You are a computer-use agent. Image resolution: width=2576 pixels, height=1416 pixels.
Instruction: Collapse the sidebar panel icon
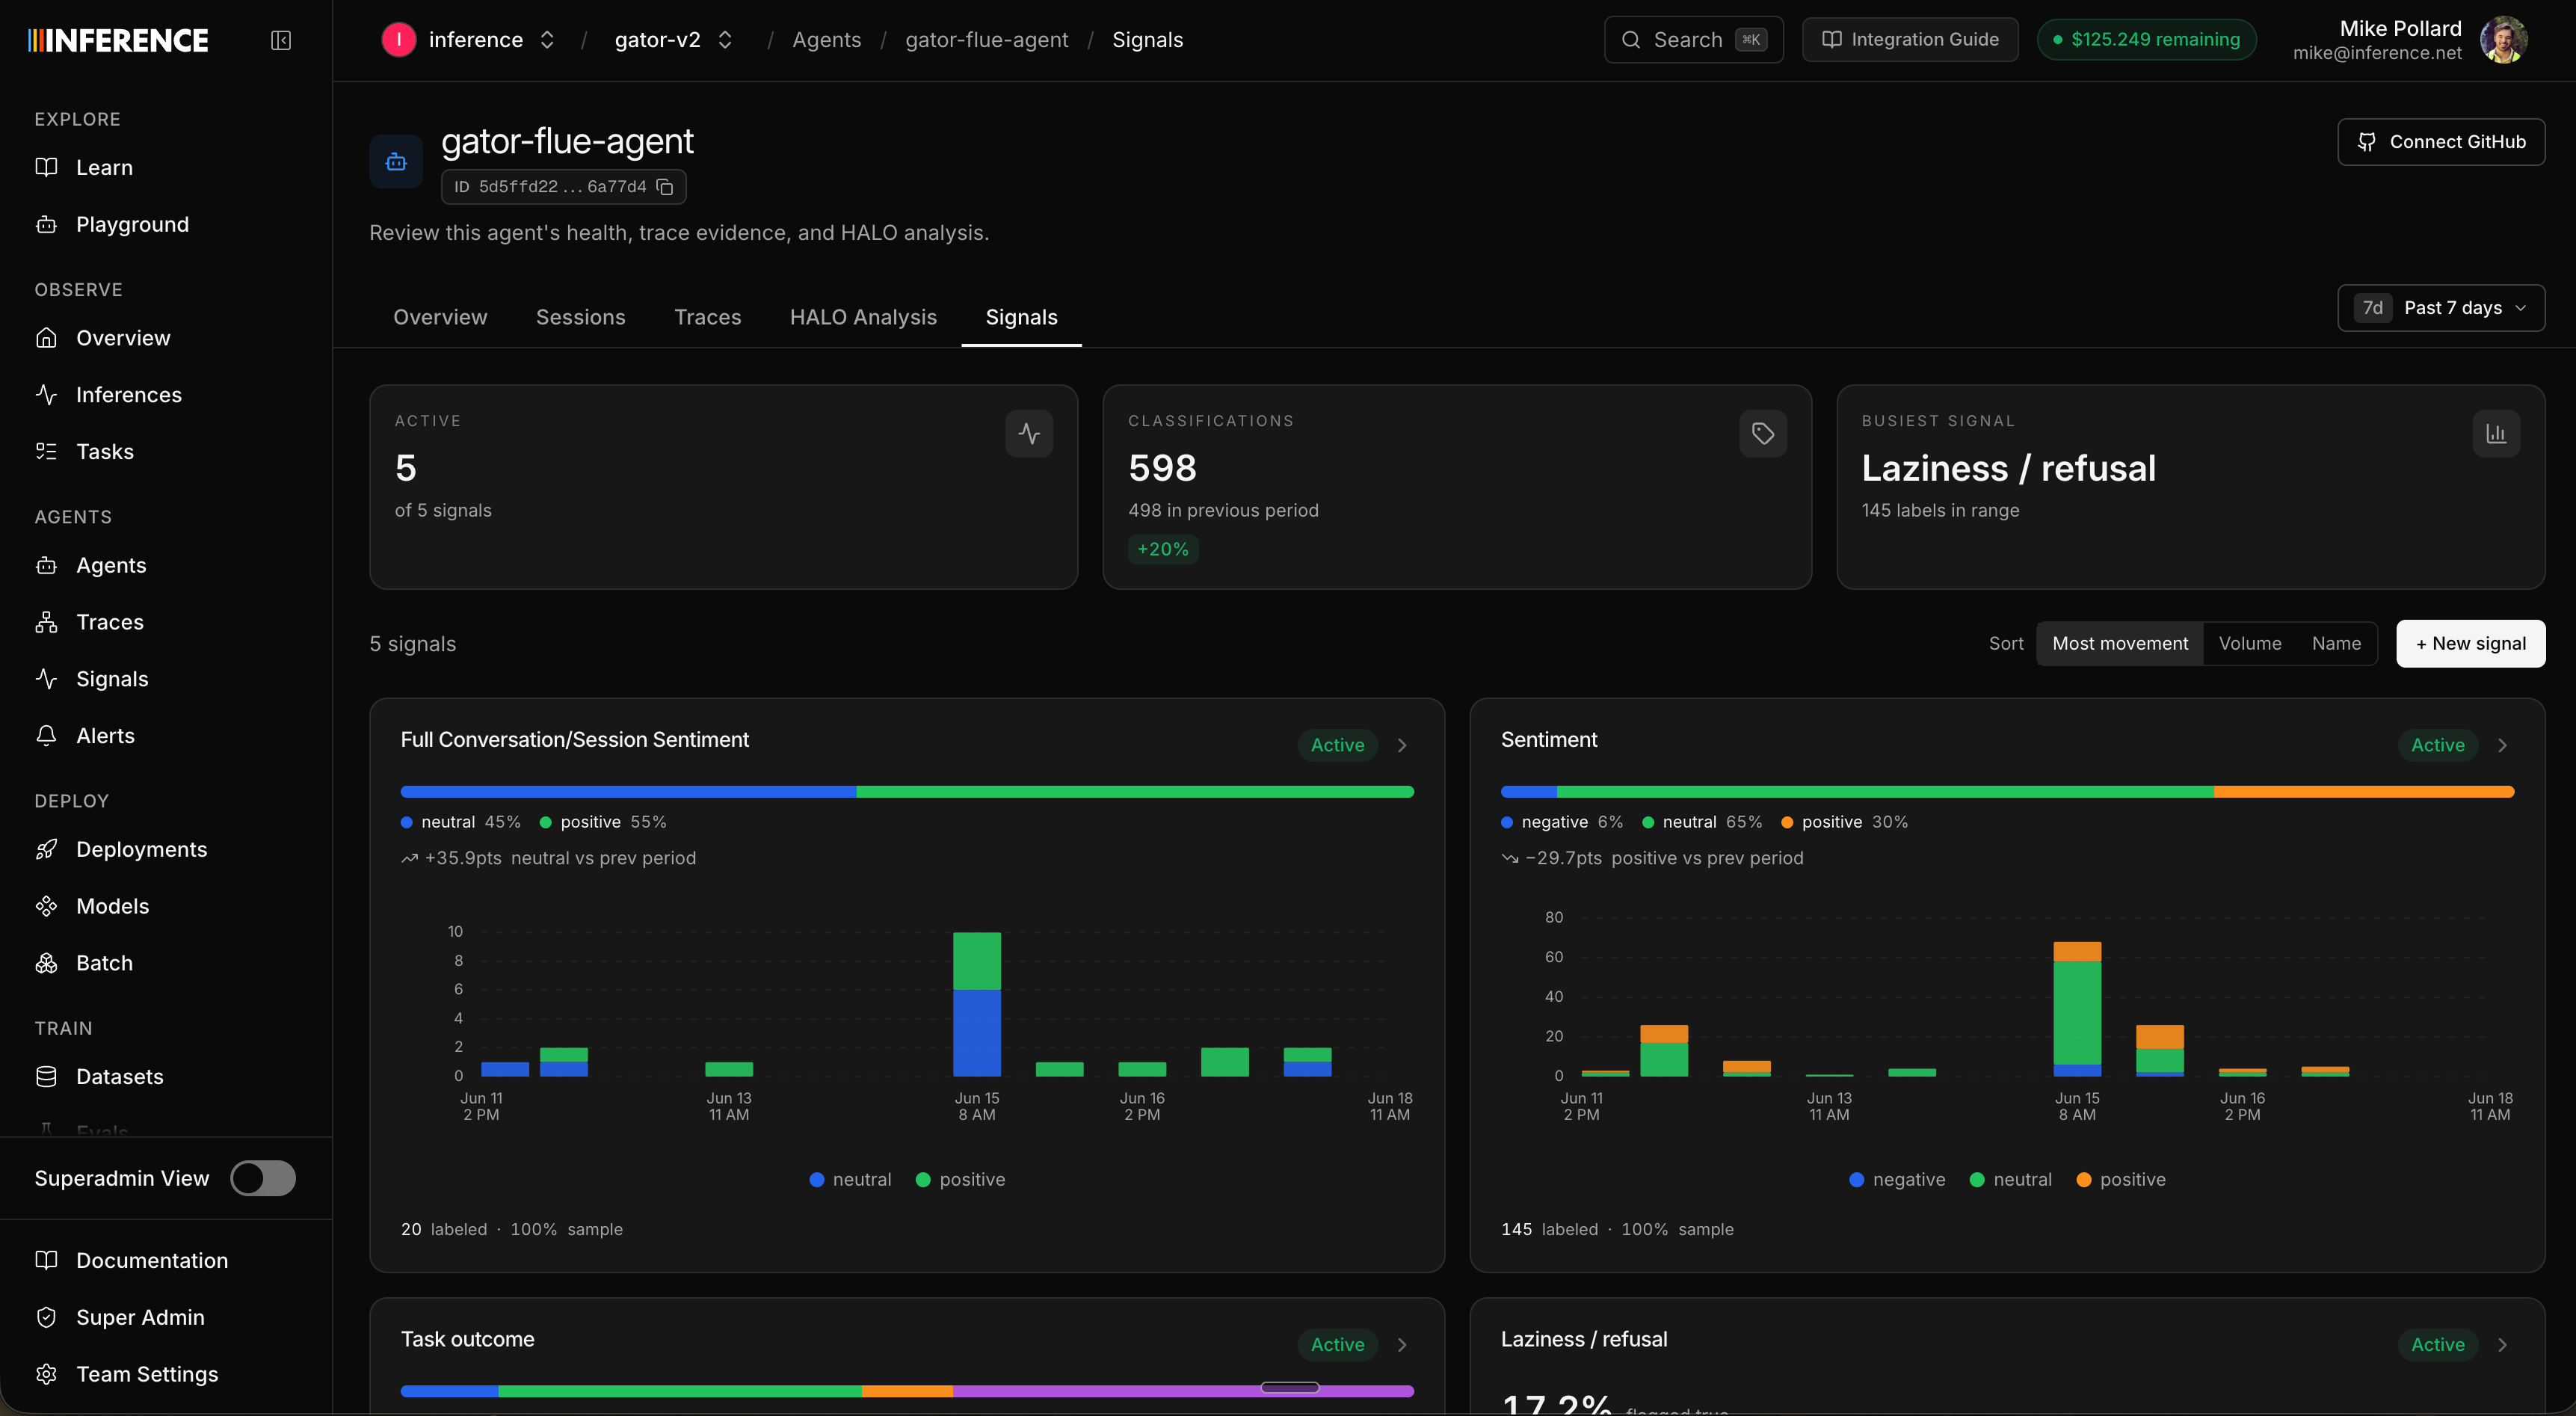coord(281,40)
